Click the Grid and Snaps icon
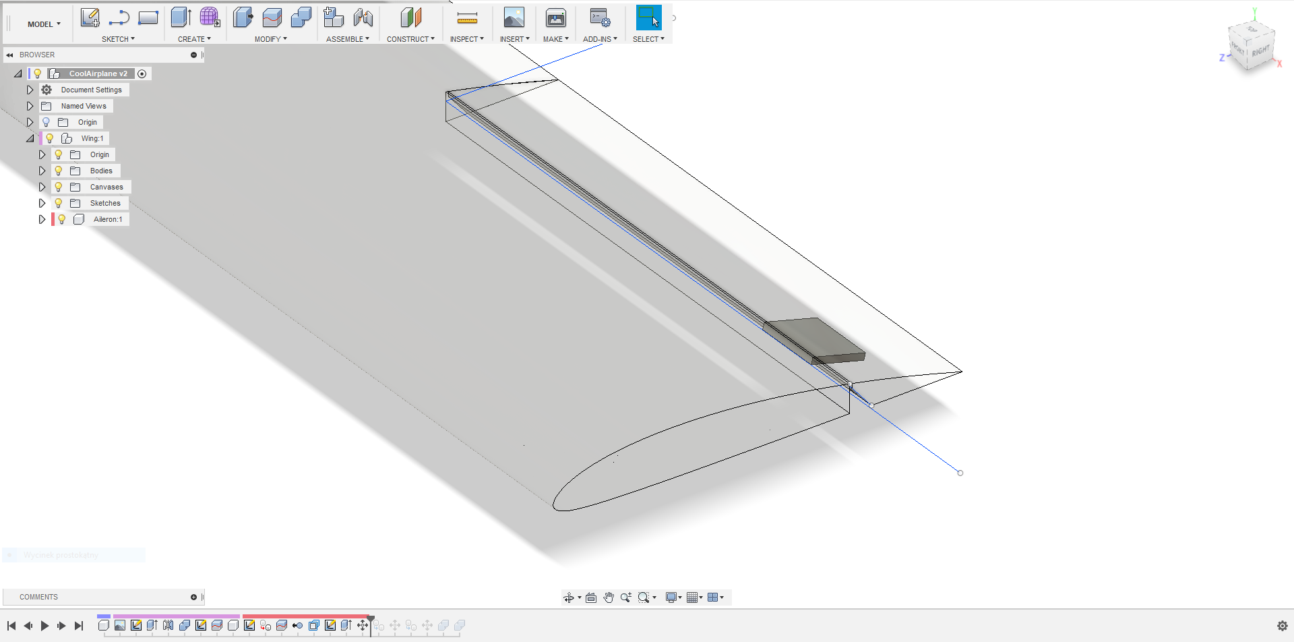The width and height of the screenshot is (1294, 642). point(692,597)
